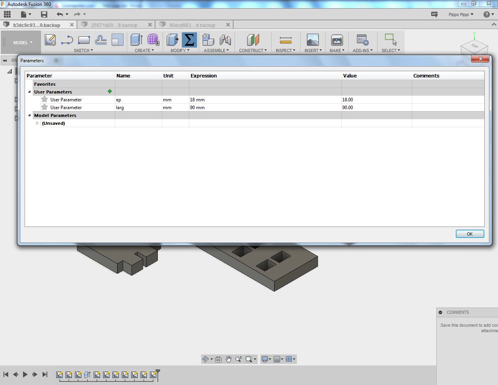
Task: Open the data panel grid icon
Action: [x=7, y=14]
